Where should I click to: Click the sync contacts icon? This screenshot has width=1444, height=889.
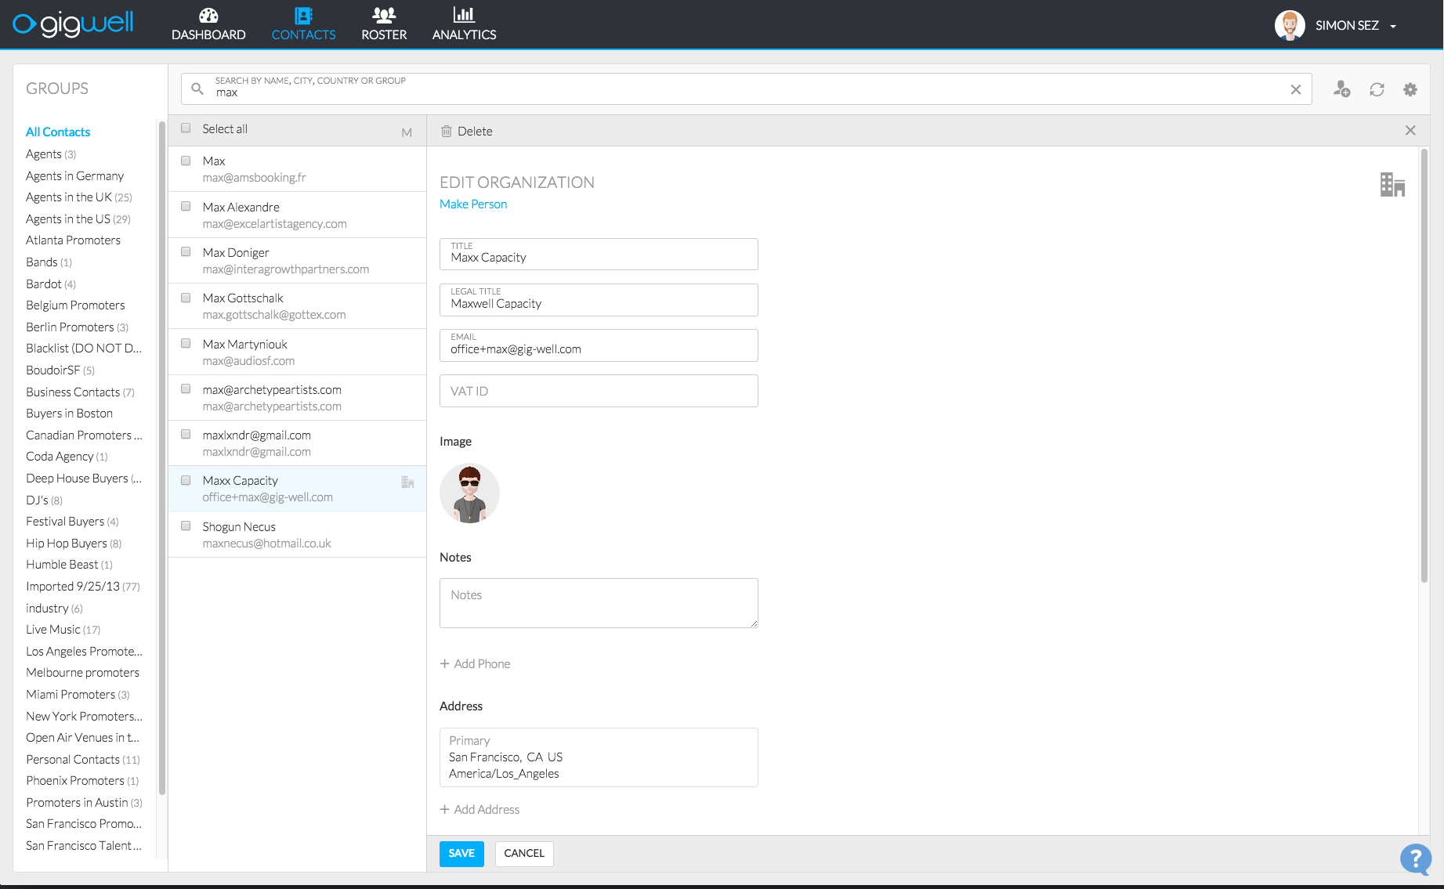tap(1377, 89)
